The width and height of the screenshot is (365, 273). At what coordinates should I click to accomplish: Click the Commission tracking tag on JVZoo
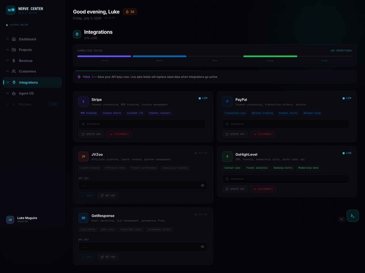coord(175,168)
